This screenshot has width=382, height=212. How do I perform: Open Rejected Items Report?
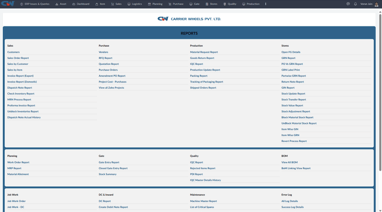[x=203, y=168]
